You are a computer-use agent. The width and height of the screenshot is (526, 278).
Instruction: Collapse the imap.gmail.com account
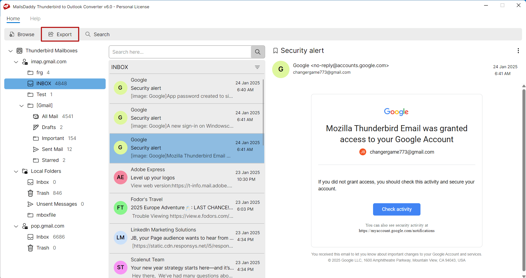tap(16, 62)
